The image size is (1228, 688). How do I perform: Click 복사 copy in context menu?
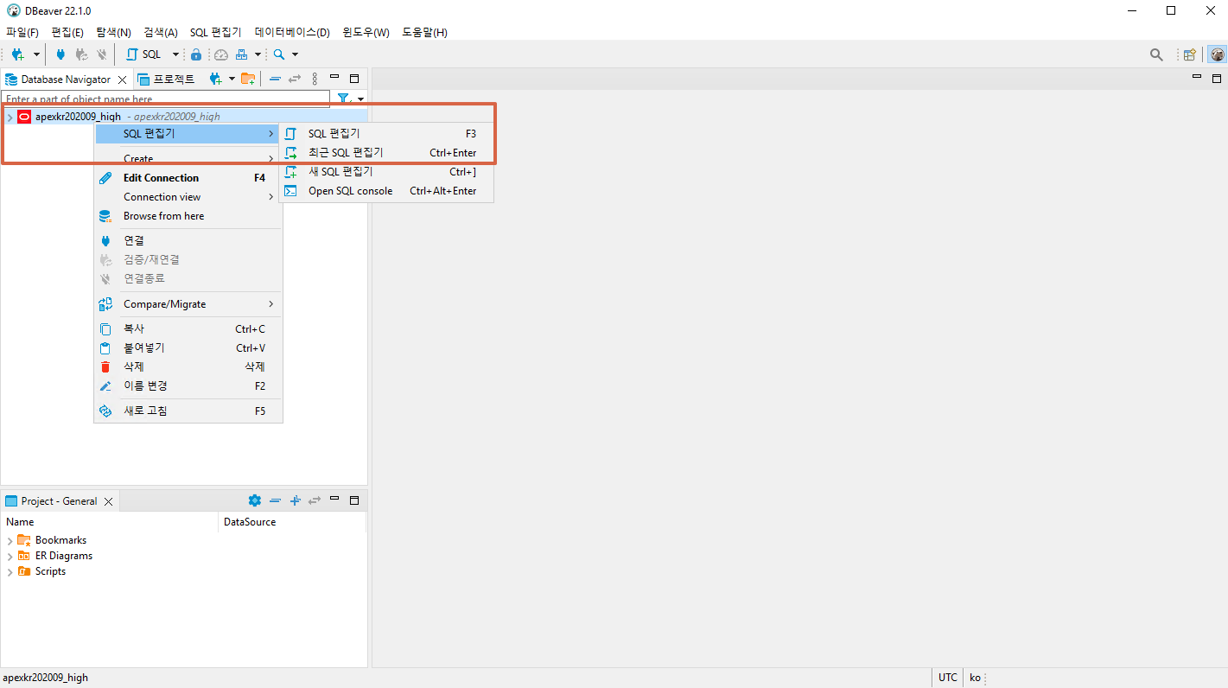click(188, 329)
